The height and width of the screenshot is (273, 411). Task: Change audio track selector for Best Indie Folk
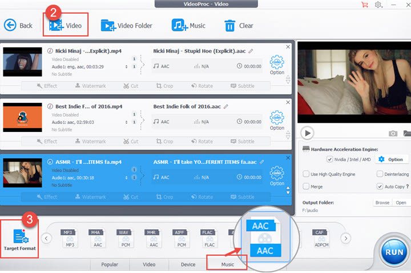[126, 122]
